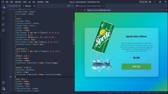Click the Sprite Slim 250ml heading
Viewport: 168px width, 94px height.
coord(136,37)
